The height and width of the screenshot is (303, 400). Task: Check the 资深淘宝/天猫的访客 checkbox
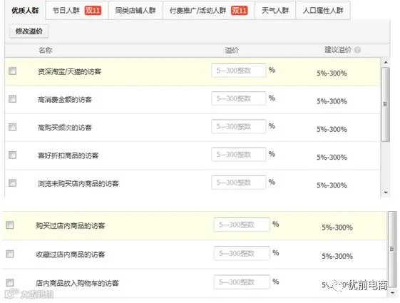(x=13, y=71)
